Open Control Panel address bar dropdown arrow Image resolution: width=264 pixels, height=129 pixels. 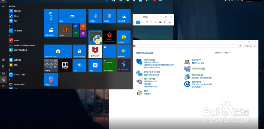[x=238, y=46]
